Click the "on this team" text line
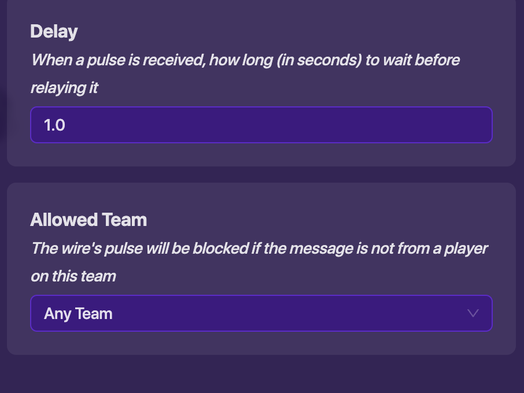The image size is (524, 393). click(73, 276)
